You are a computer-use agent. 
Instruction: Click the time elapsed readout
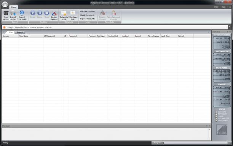tap(222, 71)
